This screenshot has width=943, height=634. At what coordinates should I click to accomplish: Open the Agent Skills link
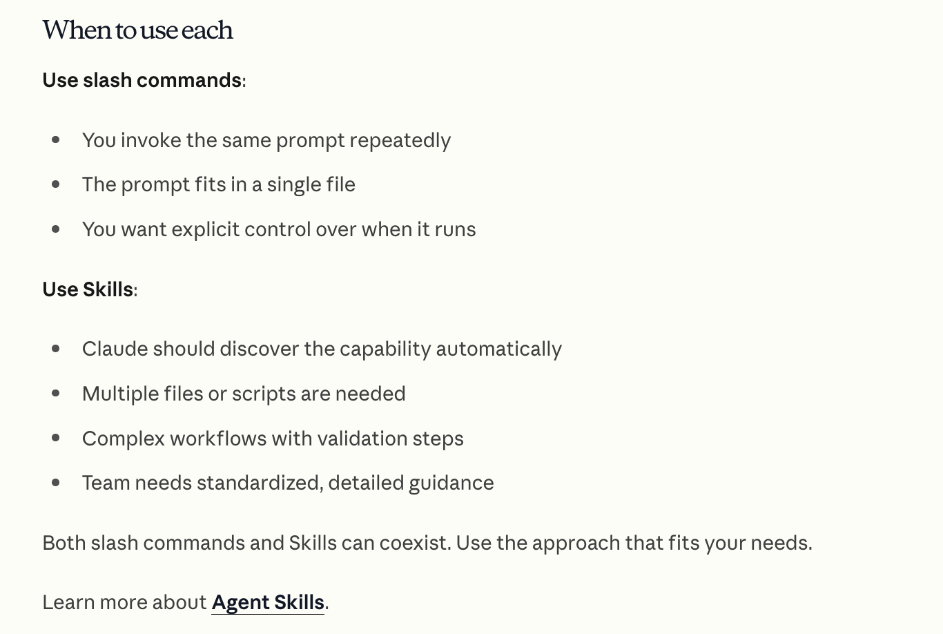tap(268, 602)
